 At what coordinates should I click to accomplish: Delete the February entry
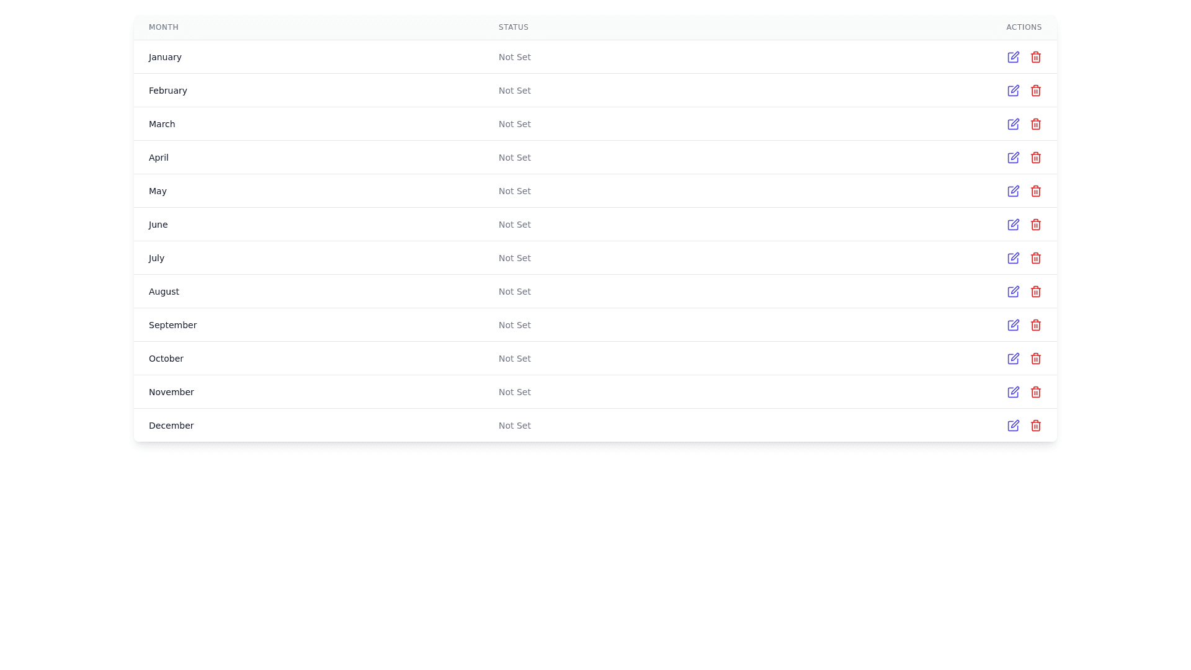pos(1035,91)
